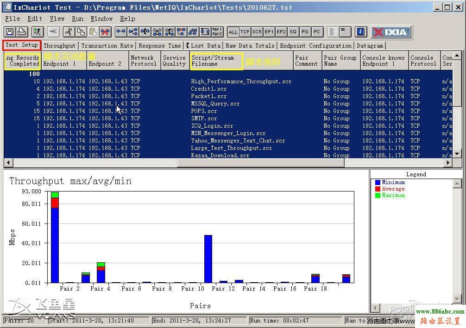Click the Pair Group Name column header
Viewport: 466px width, 328px height.
341,61
